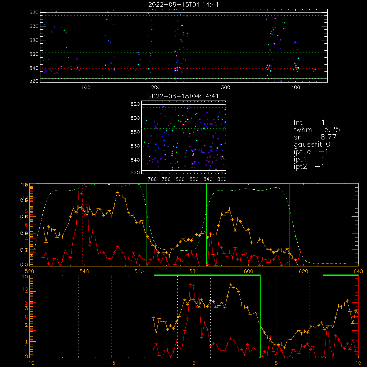Click the -5 x-axis label of bottom plot
Viewport: 367px width, 367px height.
click(x=112, y=363)
